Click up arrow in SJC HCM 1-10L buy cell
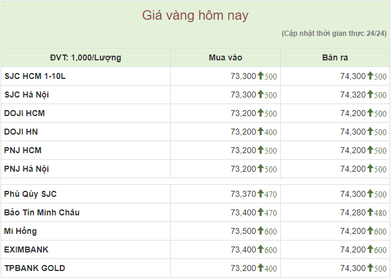This screenshot has width=392, height=280. pos(261,75)
